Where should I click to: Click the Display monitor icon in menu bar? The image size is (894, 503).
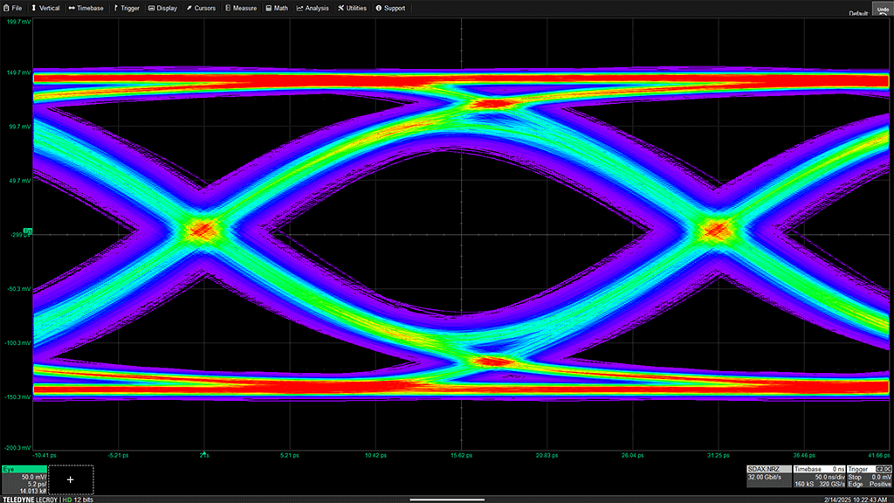pos(151,8)
